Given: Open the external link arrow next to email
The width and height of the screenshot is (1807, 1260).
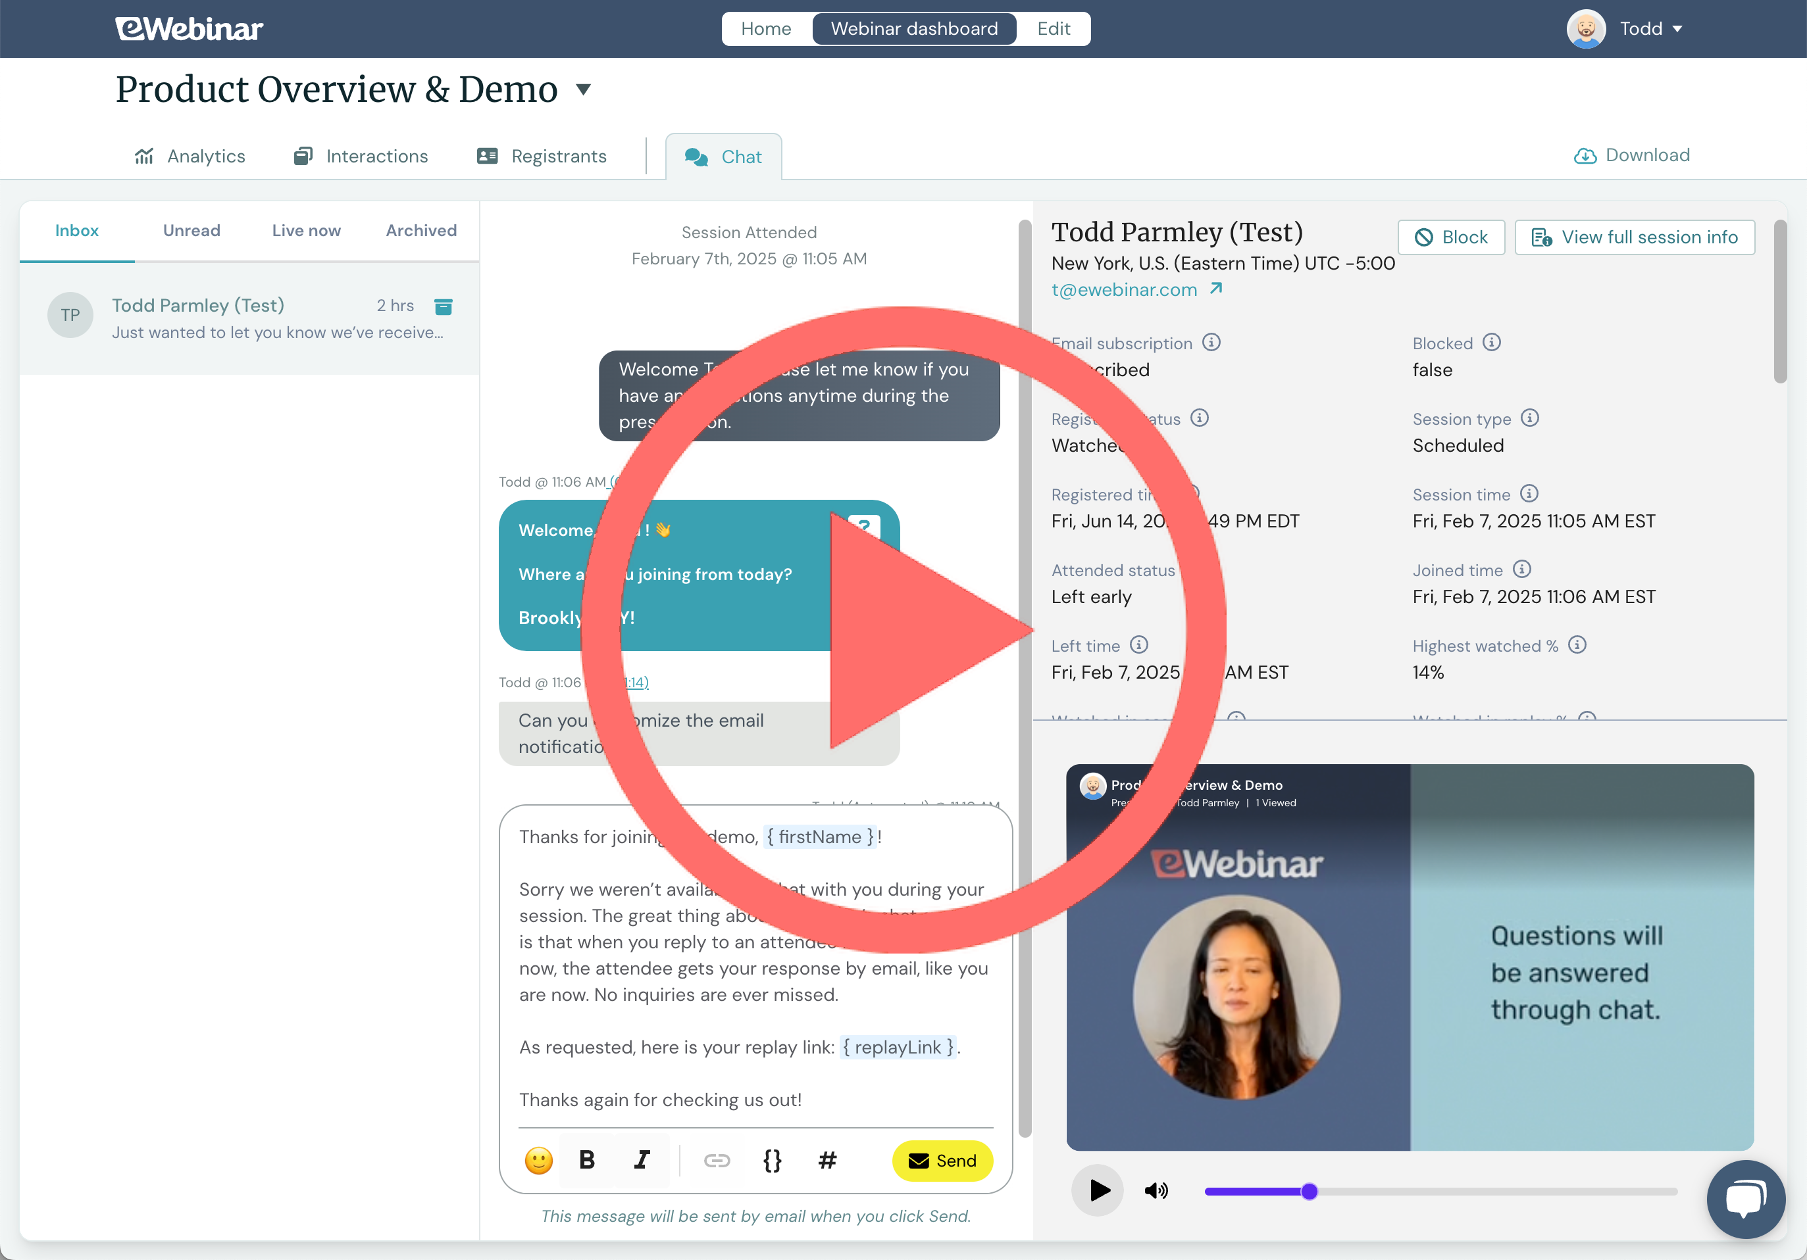Looking at the screenshot, I should [1216, 289].
